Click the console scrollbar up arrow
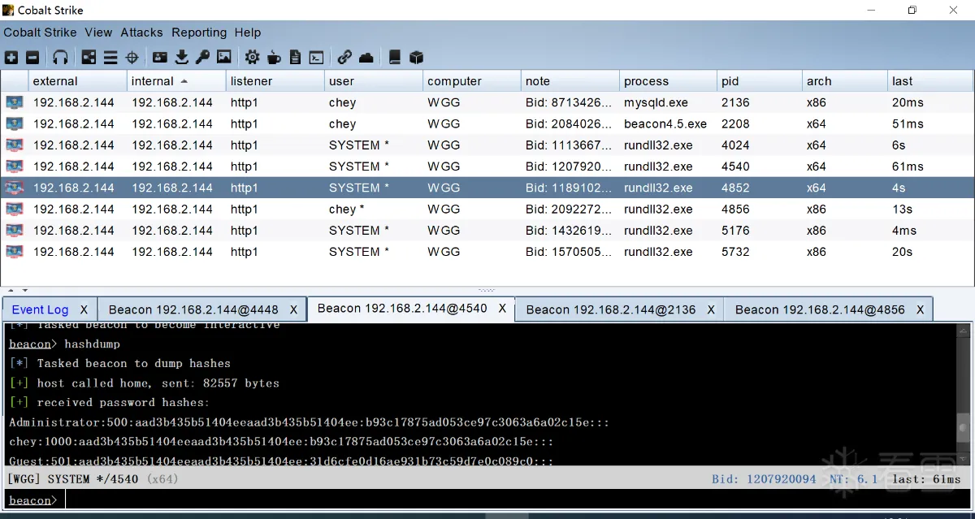This screenshot has height=519, width=975. click(964, 331)
